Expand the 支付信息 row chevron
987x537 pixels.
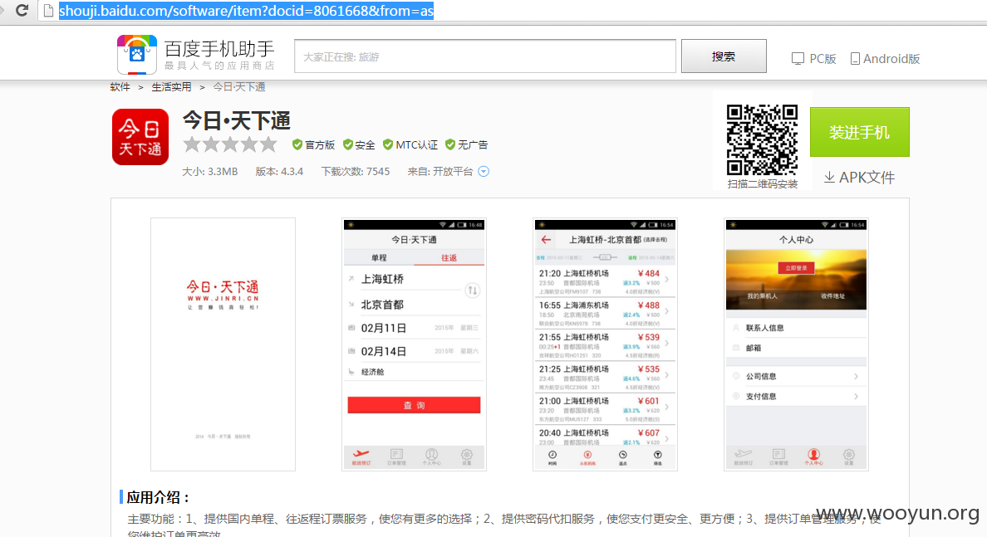(856, 396)
